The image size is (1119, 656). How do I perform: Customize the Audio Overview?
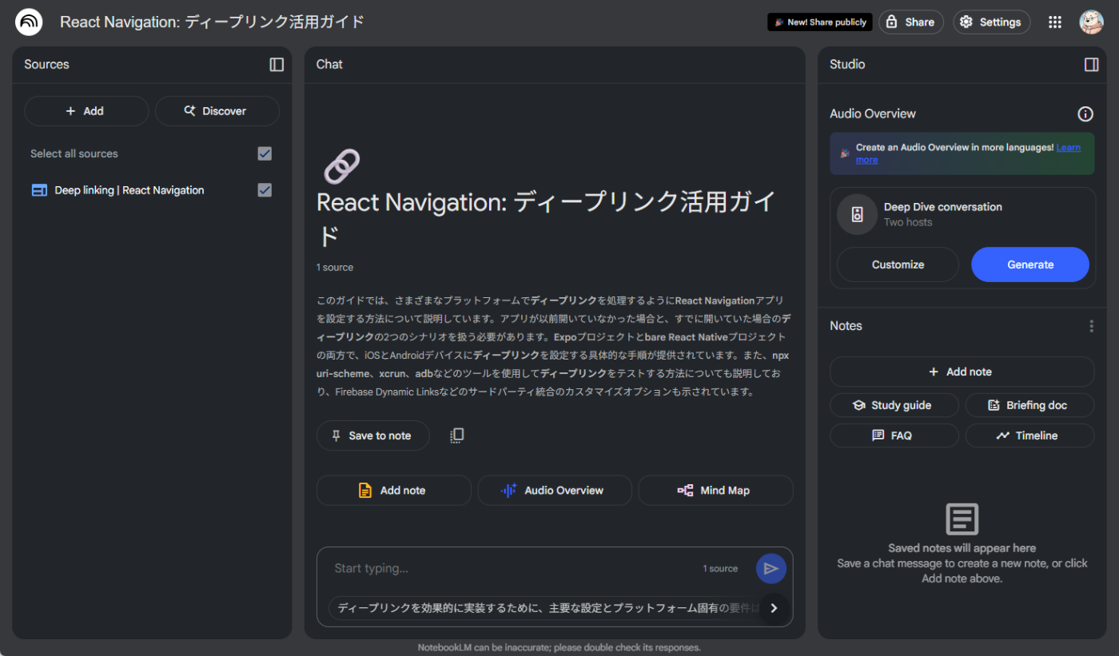898,264
